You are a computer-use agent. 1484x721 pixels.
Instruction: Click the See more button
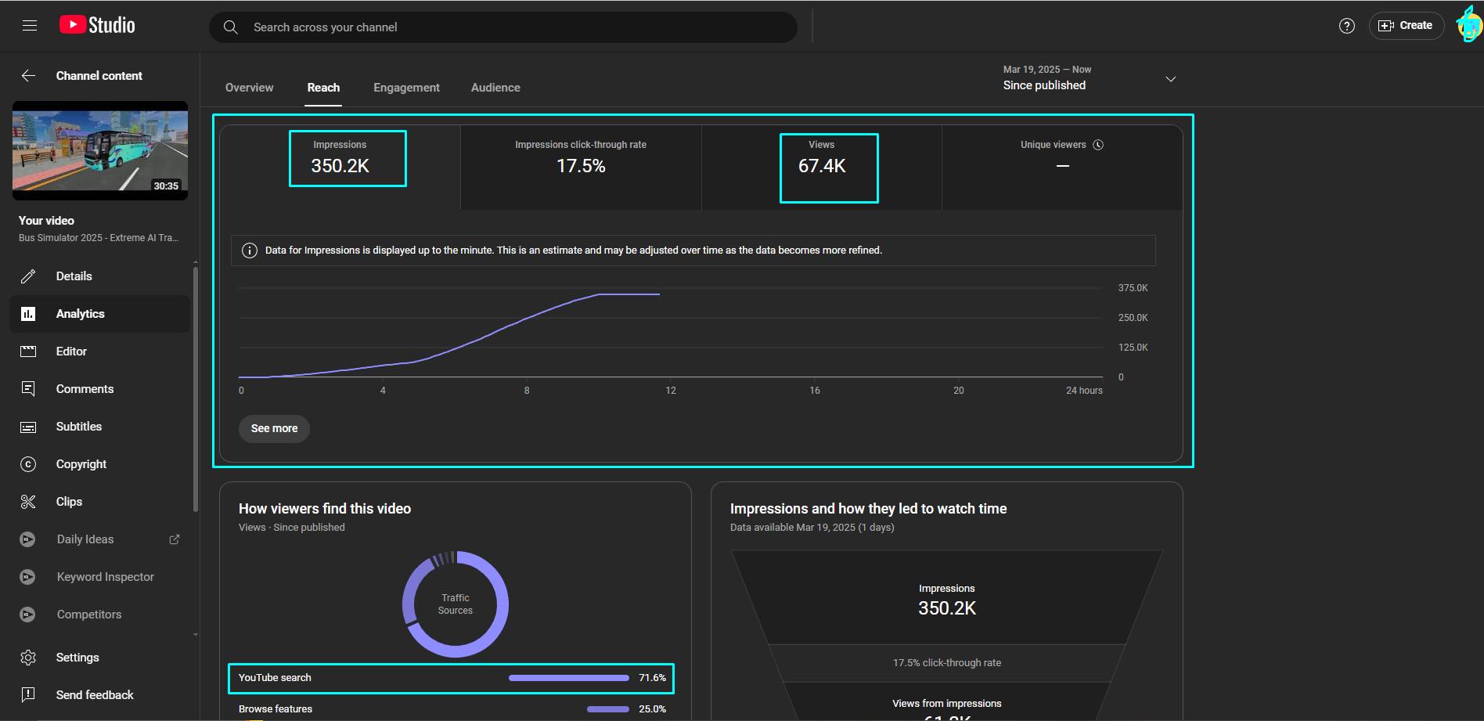274,428
